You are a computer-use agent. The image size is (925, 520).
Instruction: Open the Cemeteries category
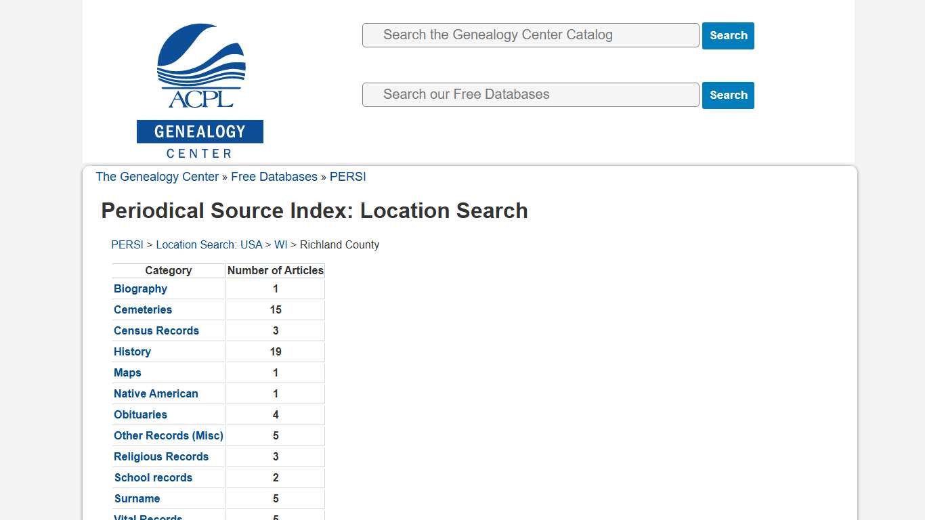coord(143,309)
